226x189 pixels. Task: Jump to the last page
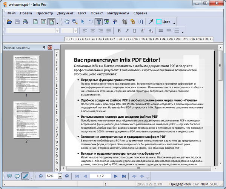coord(124,176)
